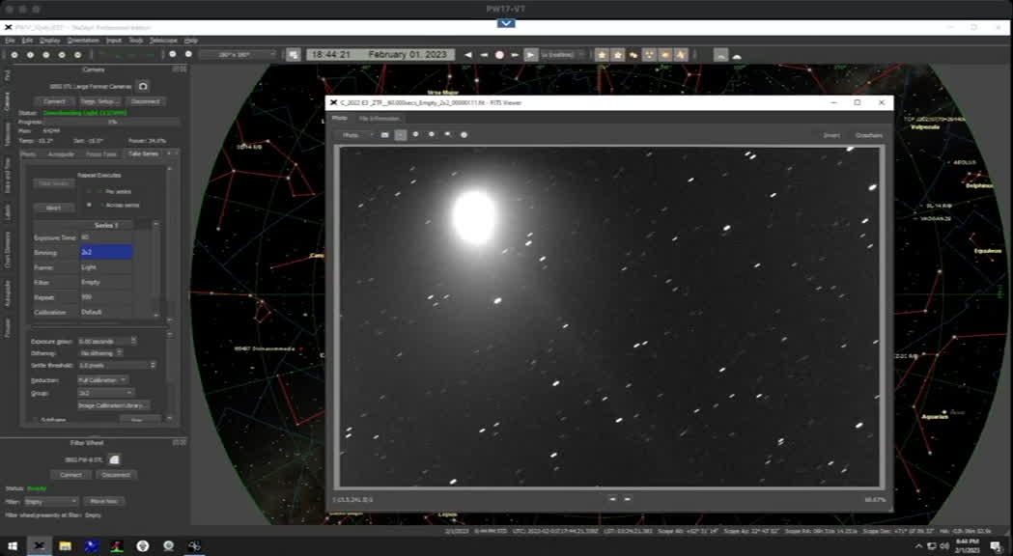Open the Group dropdown
Viewport: 1013px width, 556px height.
coord(105,393)
